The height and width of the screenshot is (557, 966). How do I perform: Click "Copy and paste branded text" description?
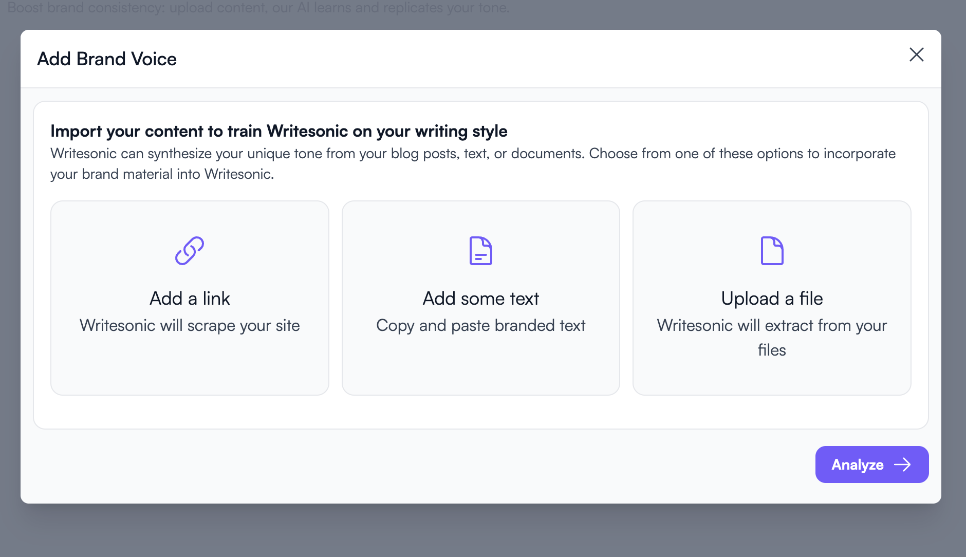point(481,326)
